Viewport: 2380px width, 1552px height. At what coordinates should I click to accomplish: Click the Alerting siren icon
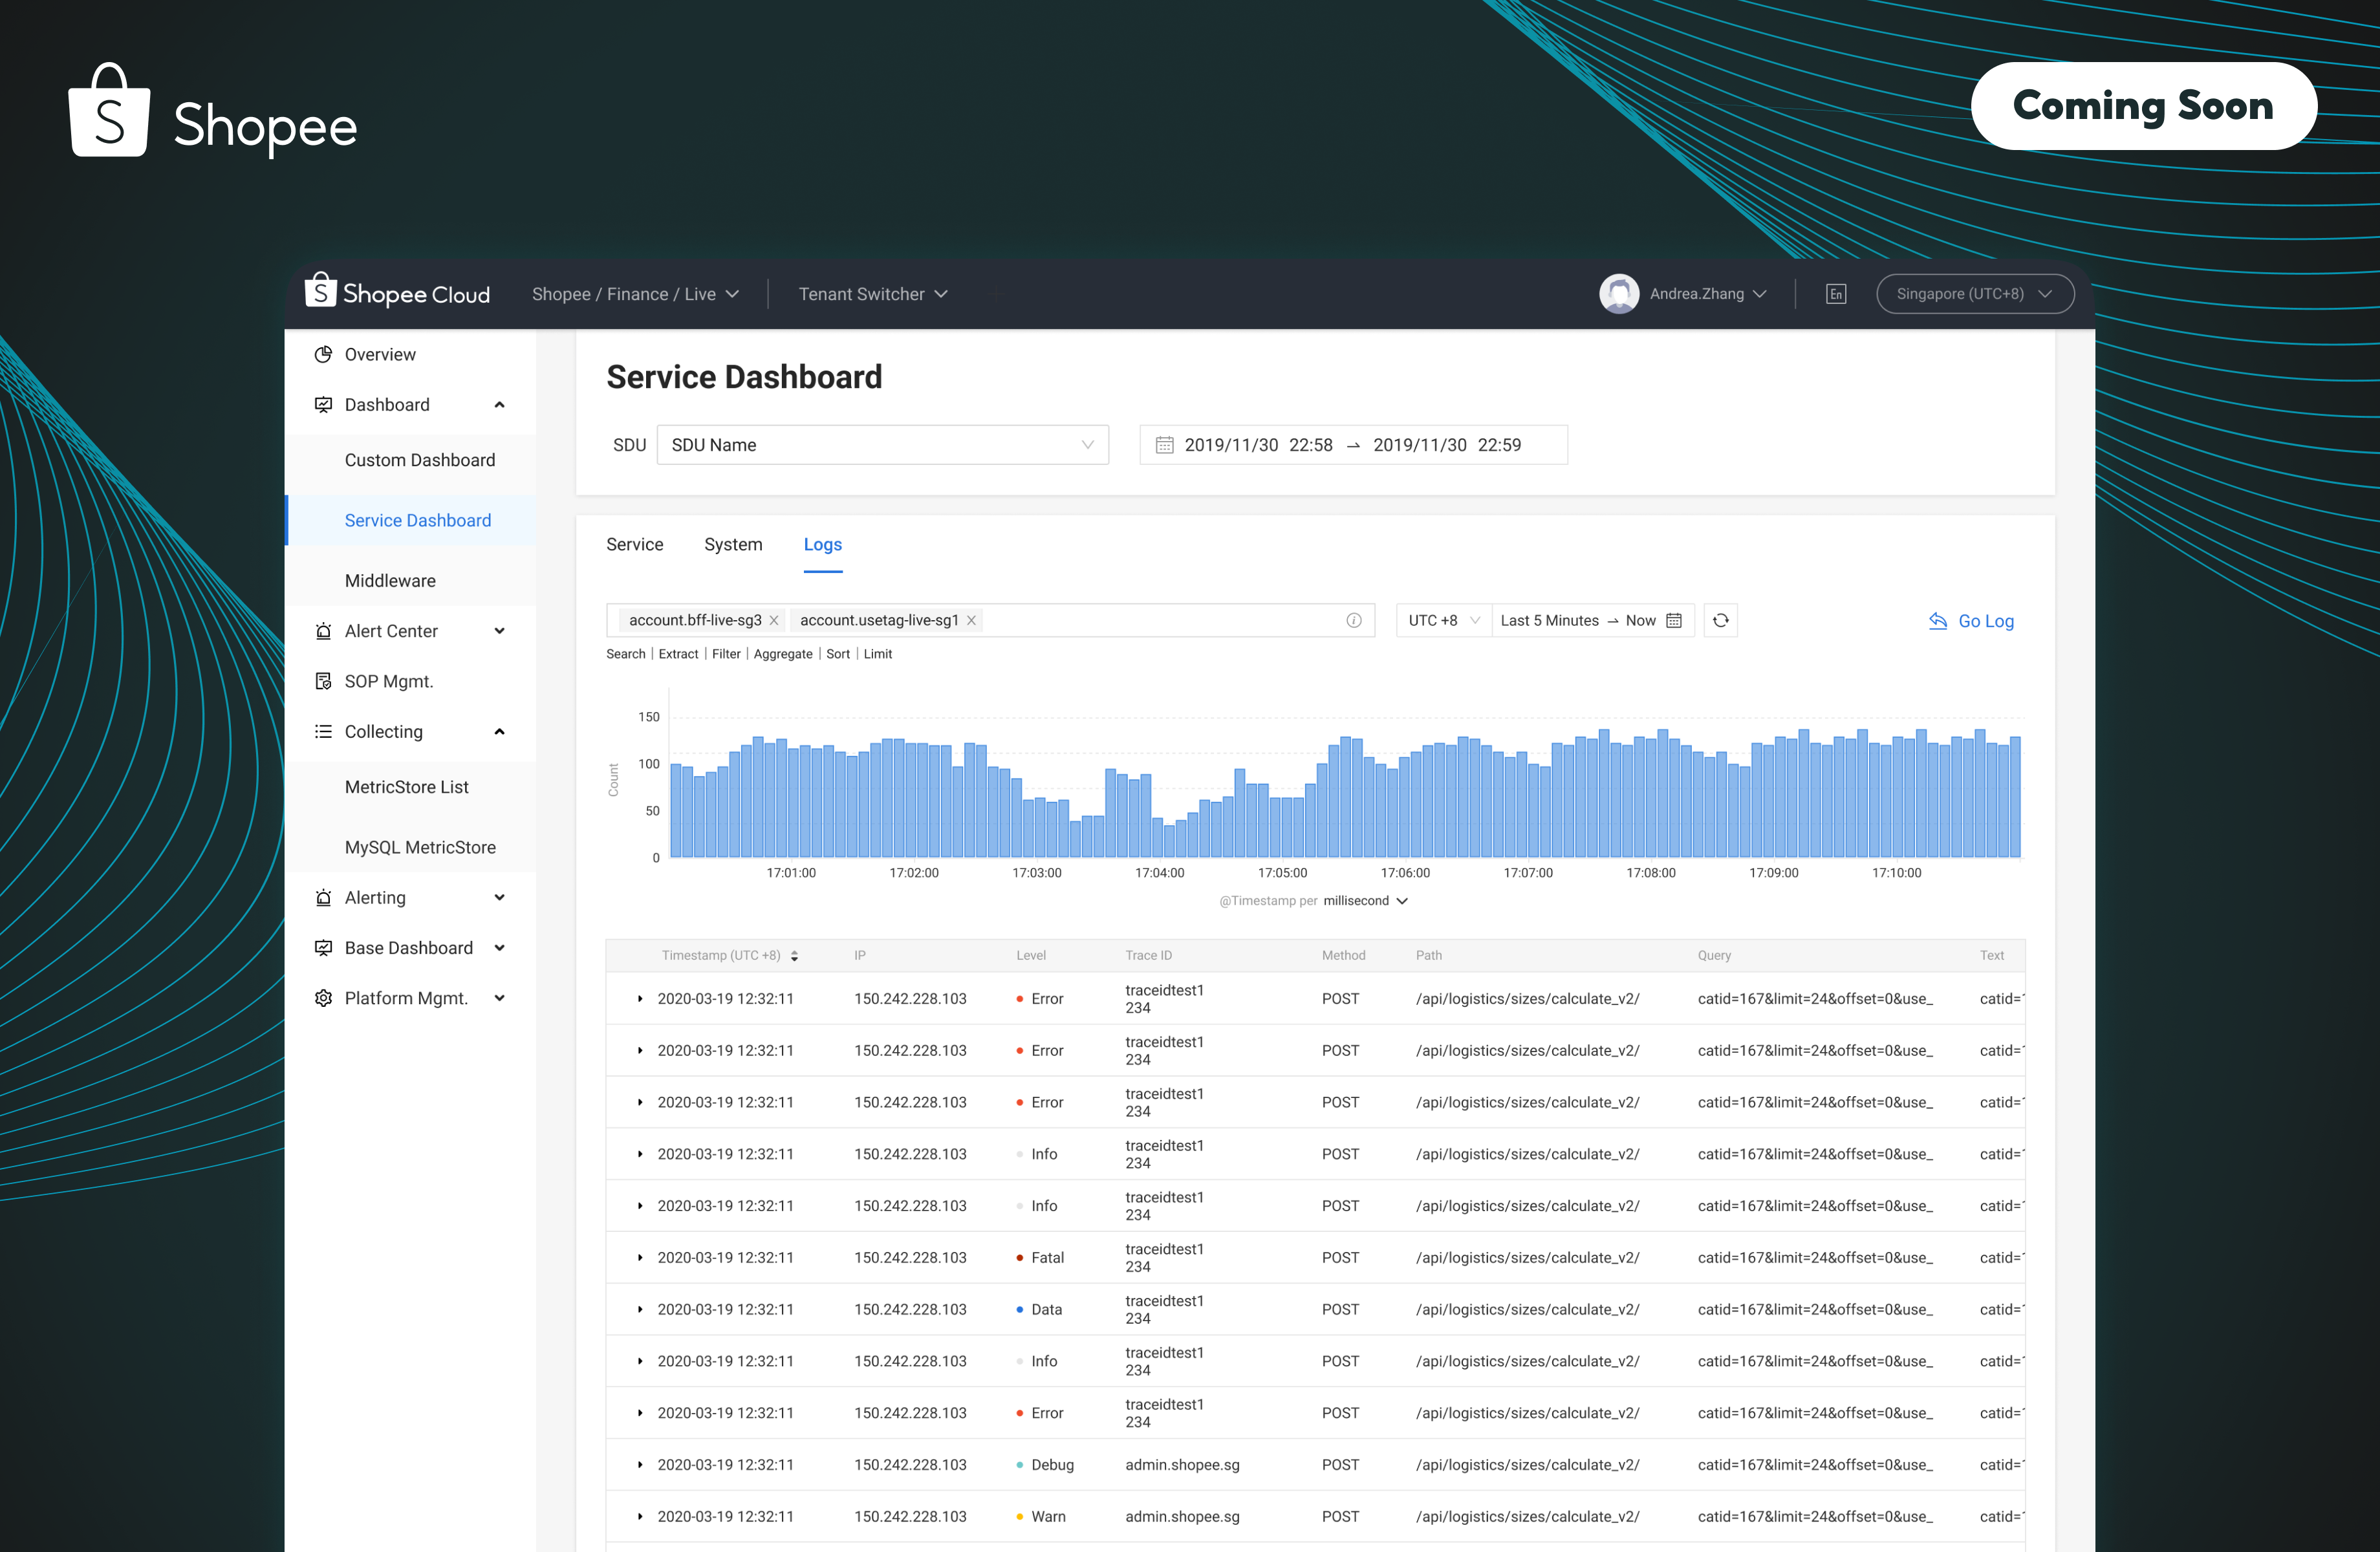click(323, 898)
